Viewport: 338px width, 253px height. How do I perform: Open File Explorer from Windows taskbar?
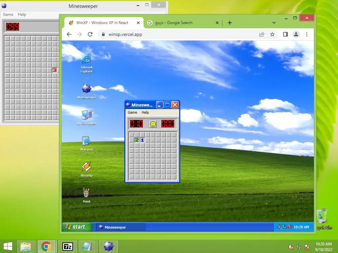pyautogui.click(x=26, y=246)
